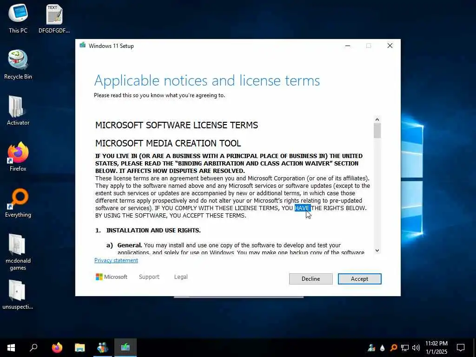Select the Everything desktop shortcut
The image size is (476, 357).
[x=18, y=203]
